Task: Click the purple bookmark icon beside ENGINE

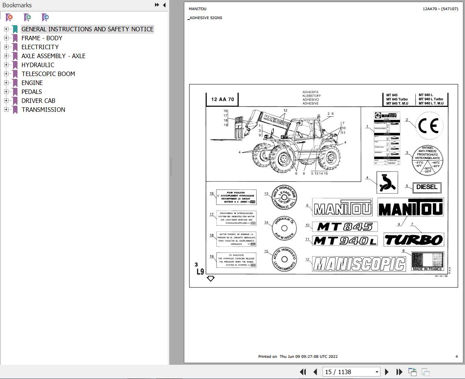Action: point(15,83)
